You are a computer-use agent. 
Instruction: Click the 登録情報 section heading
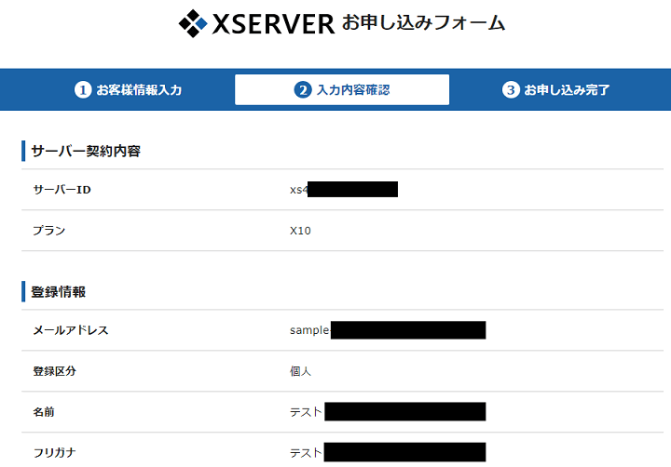tap(58, 292)
